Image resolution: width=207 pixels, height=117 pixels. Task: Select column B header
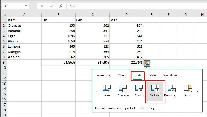58,15
